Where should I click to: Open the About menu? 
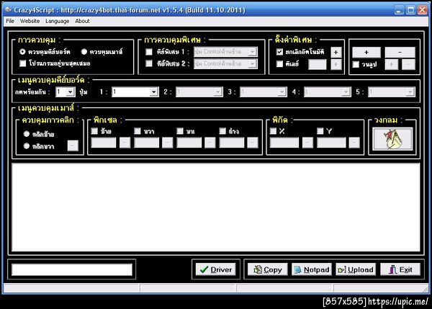point(82,21)
